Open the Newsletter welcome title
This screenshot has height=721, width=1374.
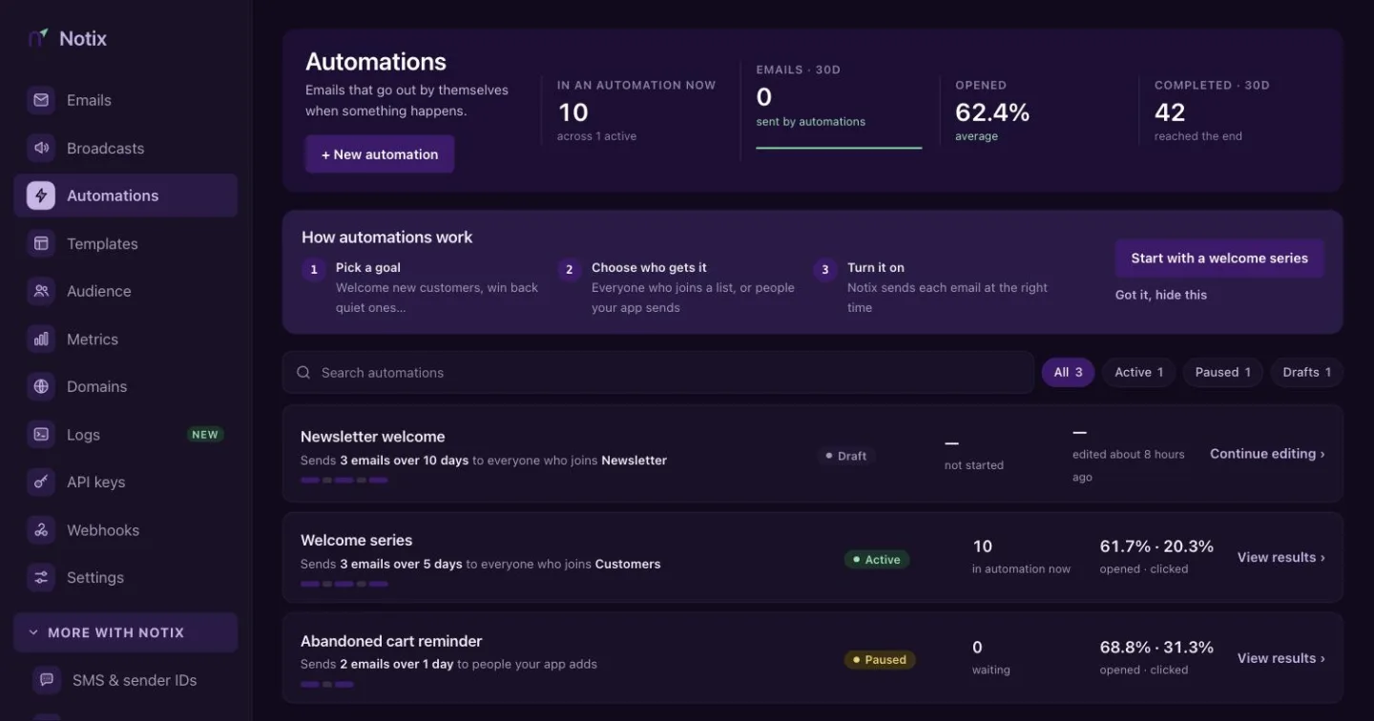click(x=373, y=437)
